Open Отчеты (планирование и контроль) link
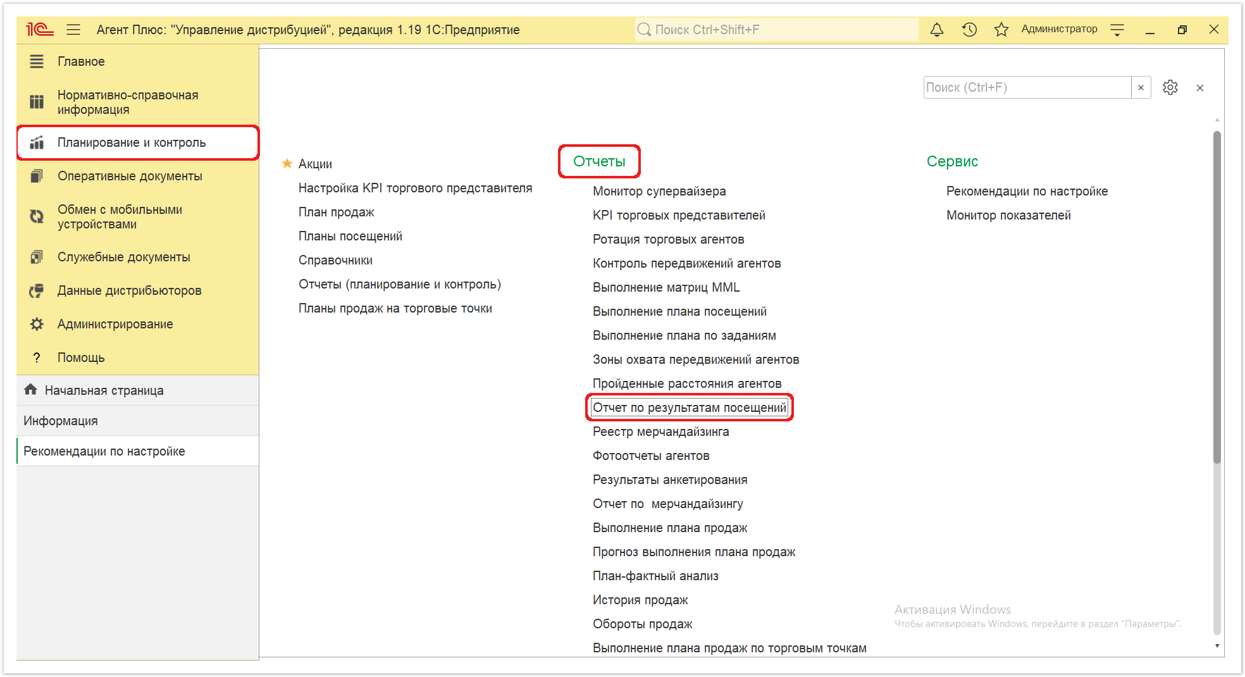The image size is (1245, 677). click(400, 284)
